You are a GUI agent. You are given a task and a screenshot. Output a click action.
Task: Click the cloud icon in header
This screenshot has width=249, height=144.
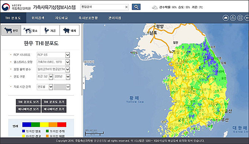click(x=226, y=18)
